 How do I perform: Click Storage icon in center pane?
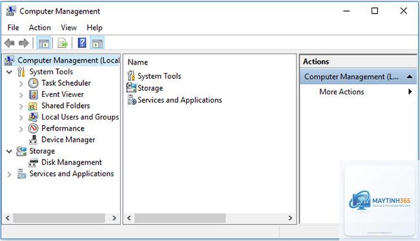pos(131,88)
